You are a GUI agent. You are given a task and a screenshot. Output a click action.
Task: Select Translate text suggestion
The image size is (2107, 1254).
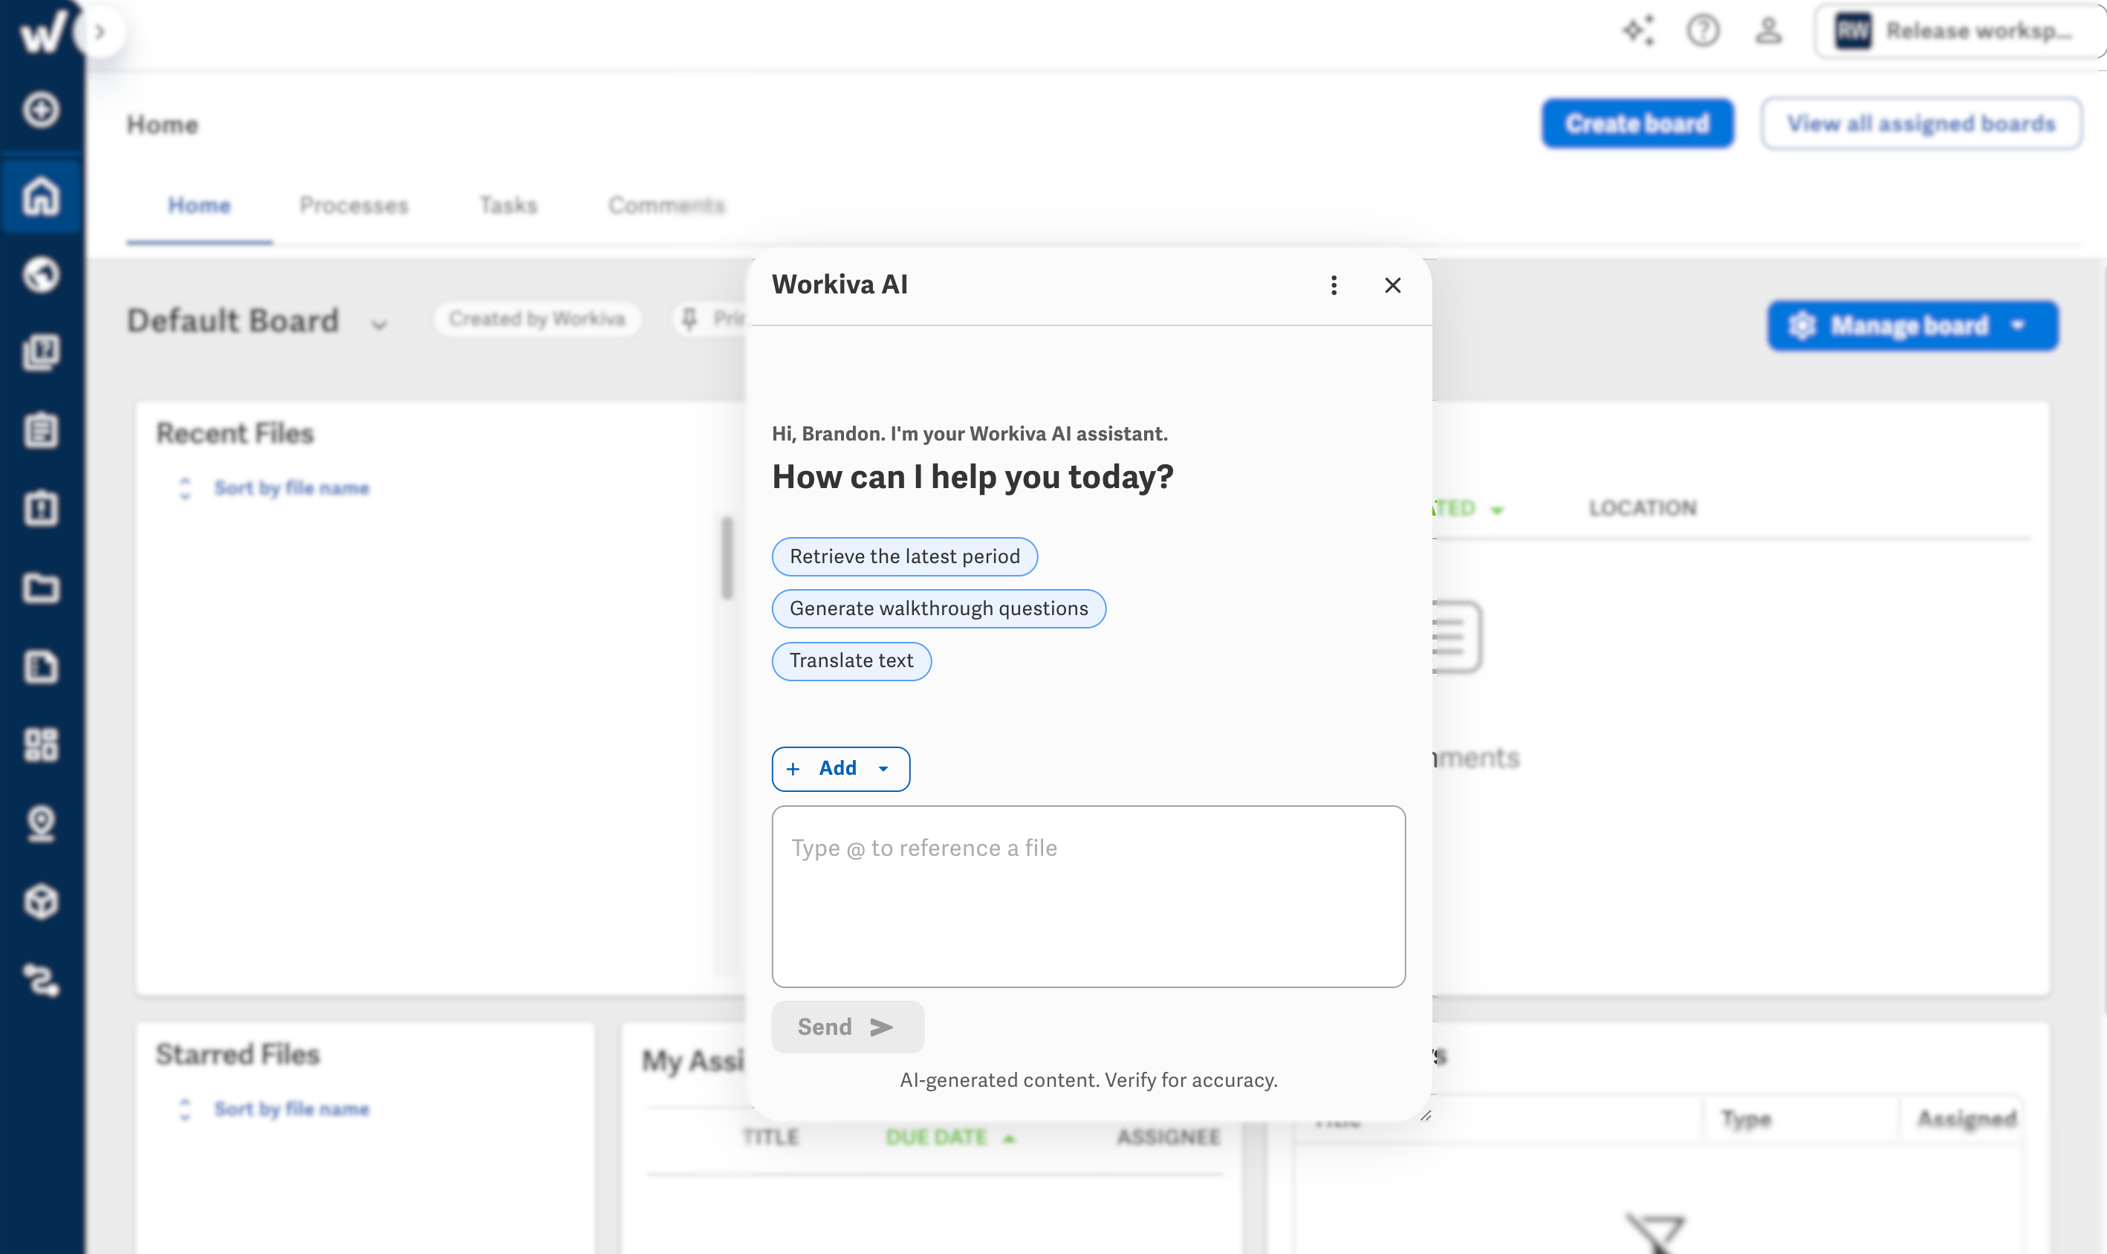click(851, 660)
